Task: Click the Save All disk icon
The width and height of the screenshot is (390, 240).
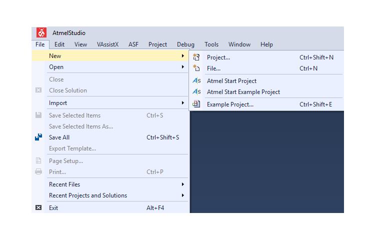Action: point(38,137)
